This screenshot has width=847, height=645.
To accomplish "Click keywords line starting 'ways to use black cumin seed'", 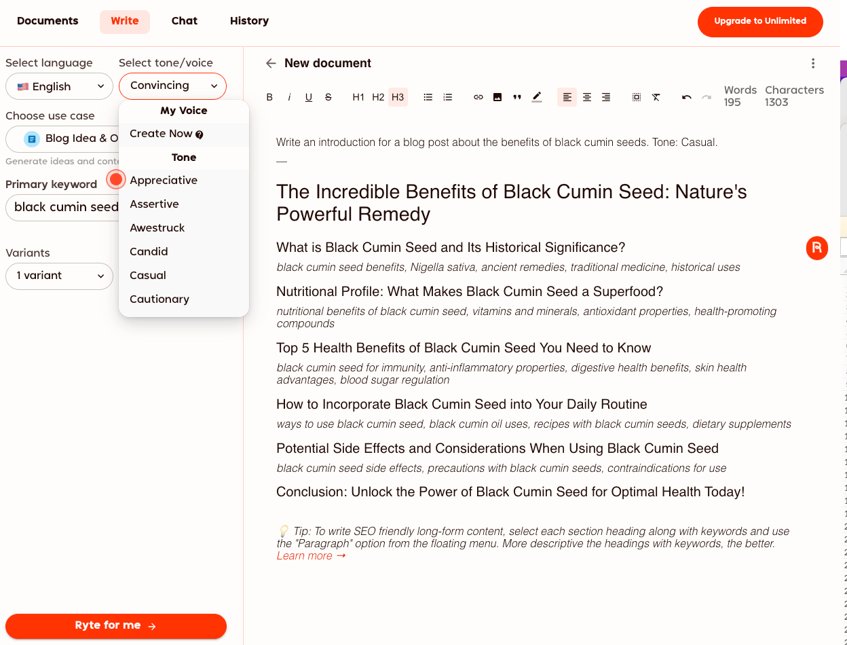I will point(534,424).
